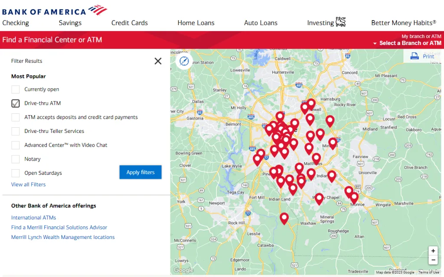The width and height of the screenshot is (444, 277).
Task: Select the pin on Indian Trail
Action: (332, 176)
